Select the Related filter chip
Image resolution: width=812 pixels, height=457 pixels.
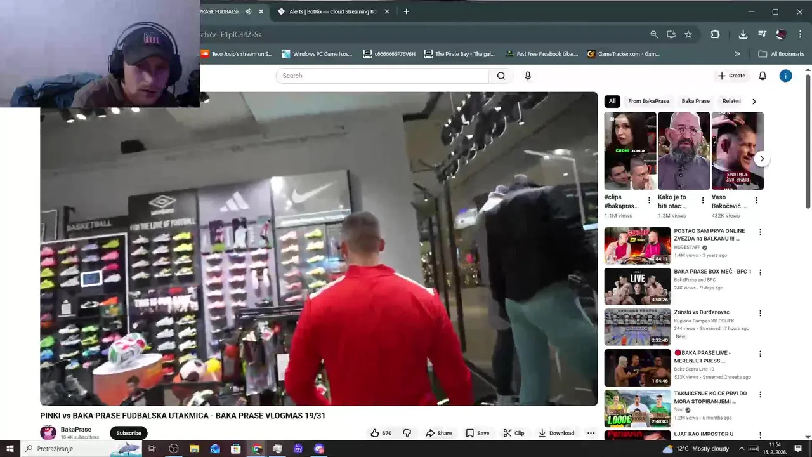(x=731, y=101)
